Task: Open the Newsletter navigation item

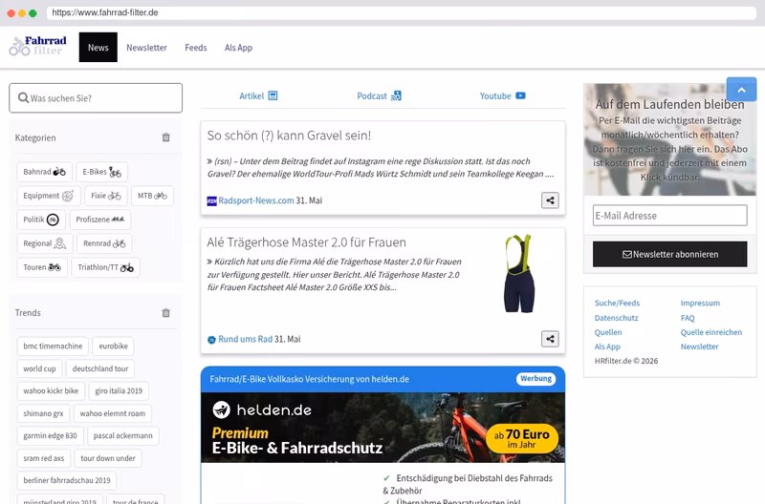Action: (146, 48)
